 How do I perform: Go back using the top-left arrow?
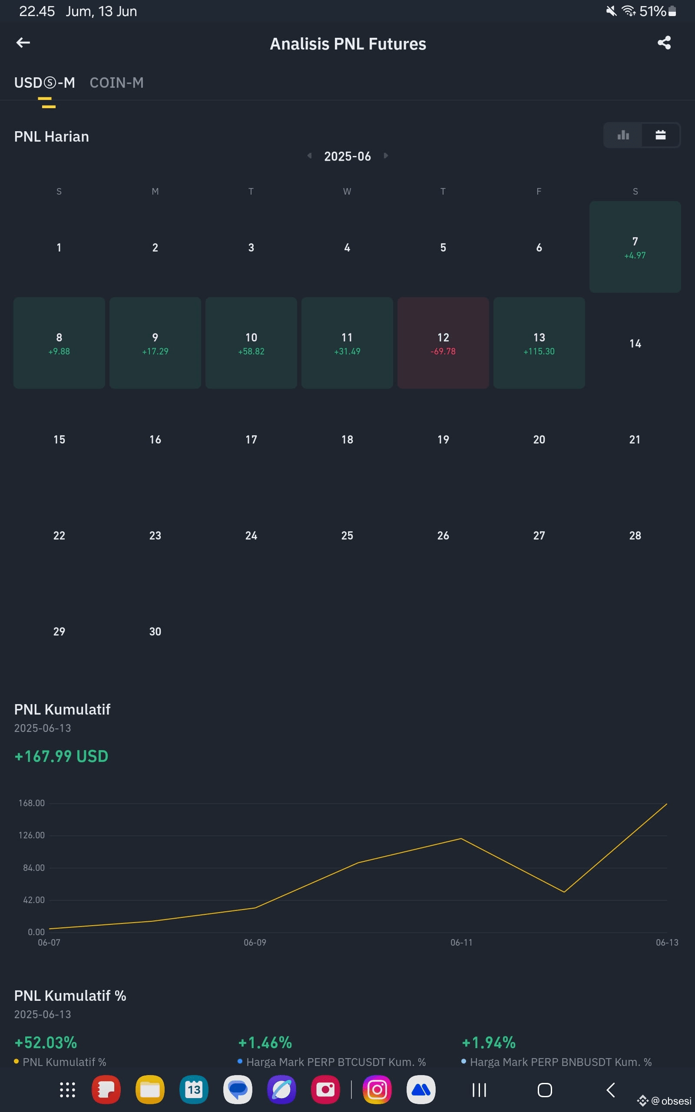[23, 43]
